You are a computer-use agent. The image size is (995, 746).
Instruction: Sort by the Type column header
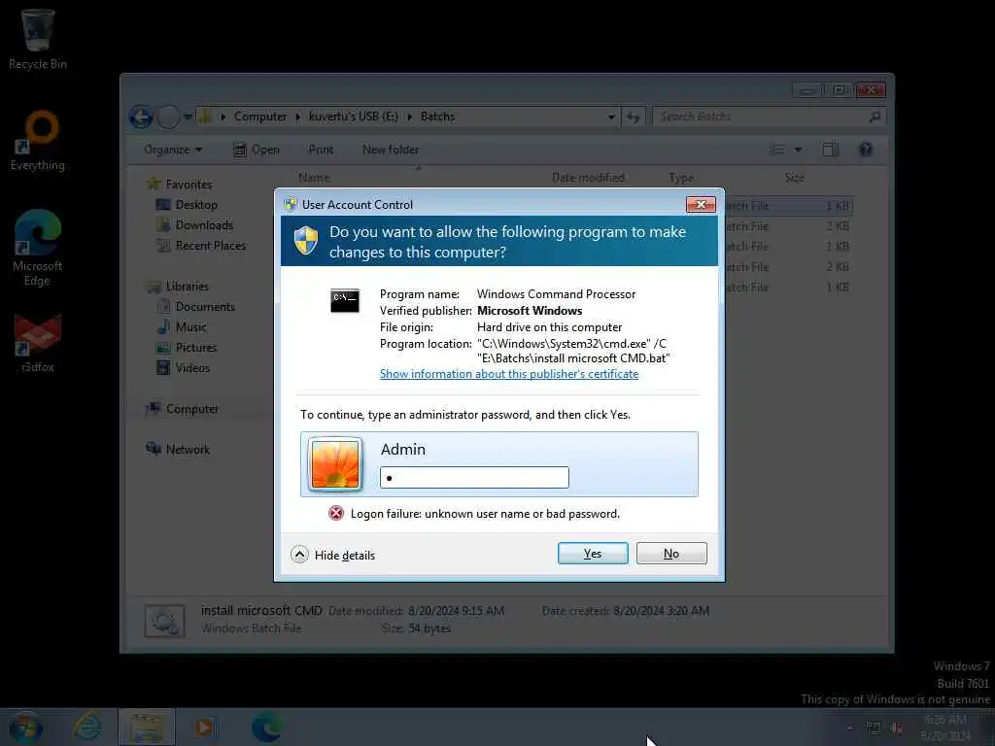coord(681,178)
